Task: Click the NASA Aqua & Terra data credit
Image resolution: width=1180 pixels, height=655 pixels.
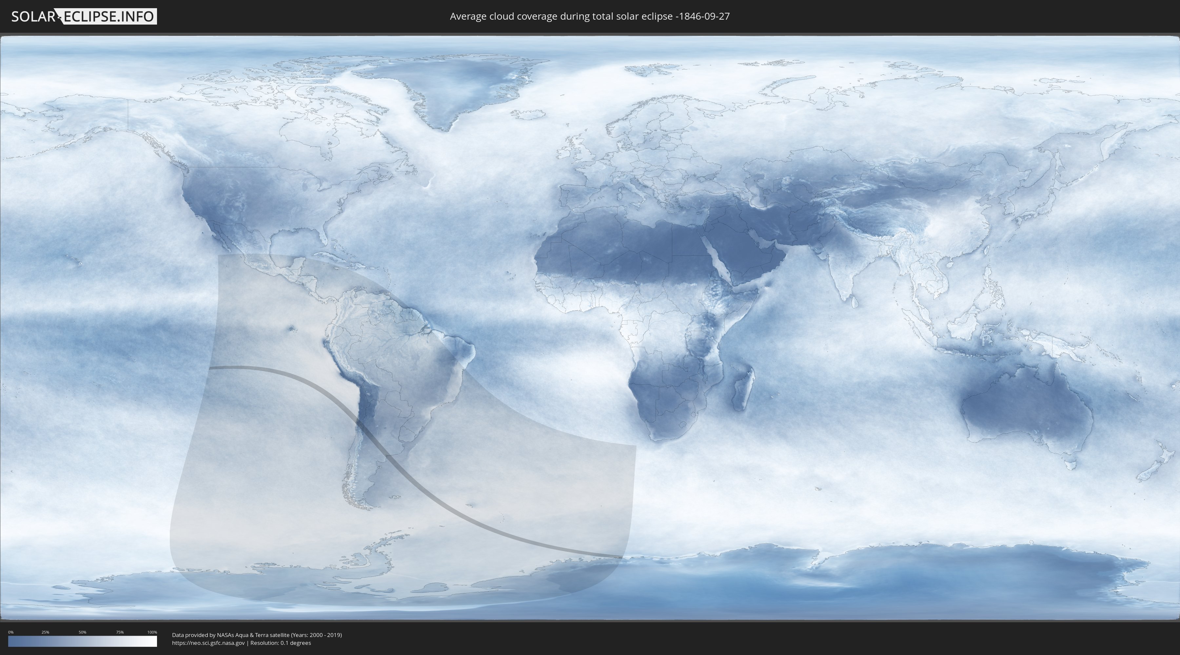Action: pyautogui.click(x=257, y=635)
